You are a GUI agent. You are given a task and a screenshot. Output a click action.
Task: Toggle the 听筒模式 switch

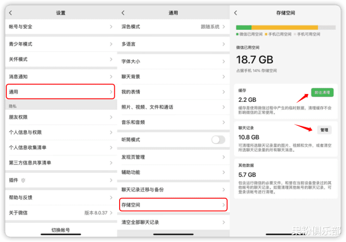click(x=218, y=140)
